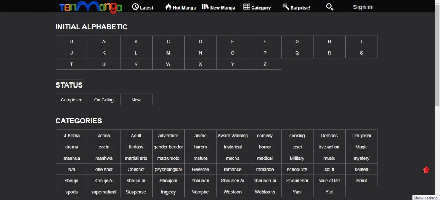The image size is (440, 200).
Task: Open Latest via the clock icon
Action: pyautogui.click(x=135, y=7)
